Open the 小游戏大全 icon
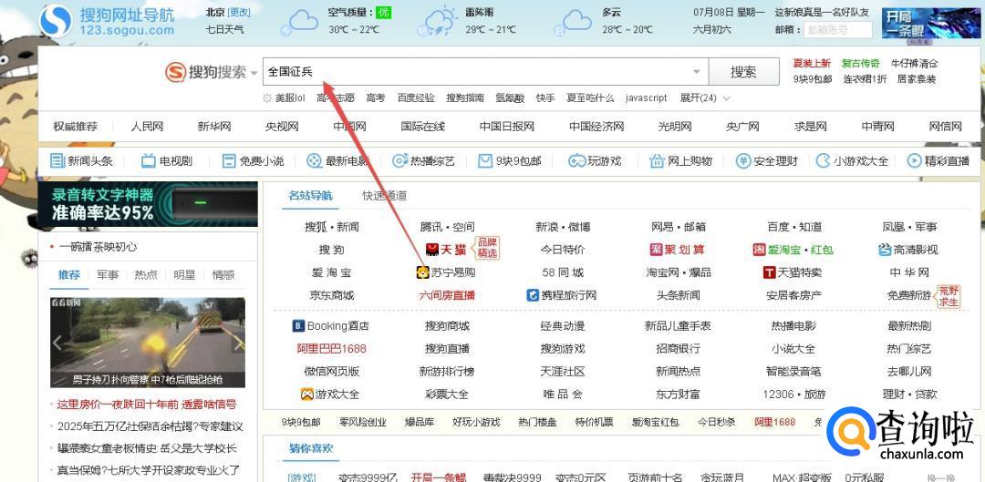The height and width of the screenshot is (482, 985). click(823, 160)
